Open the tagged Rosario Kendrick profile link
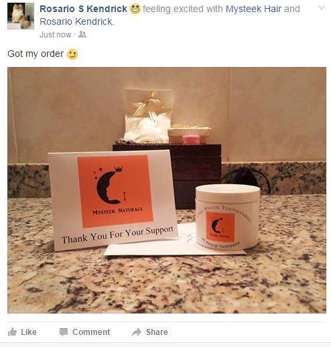331x347 pixels. click(76, 21)
